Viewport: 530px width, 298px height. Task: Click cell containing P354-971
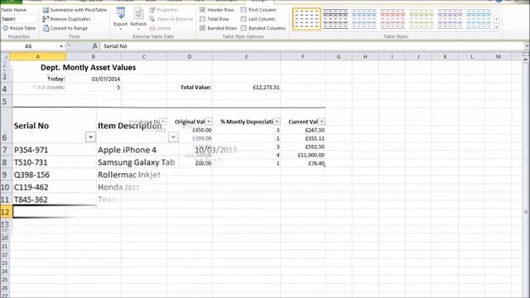[x=54, y=150]
